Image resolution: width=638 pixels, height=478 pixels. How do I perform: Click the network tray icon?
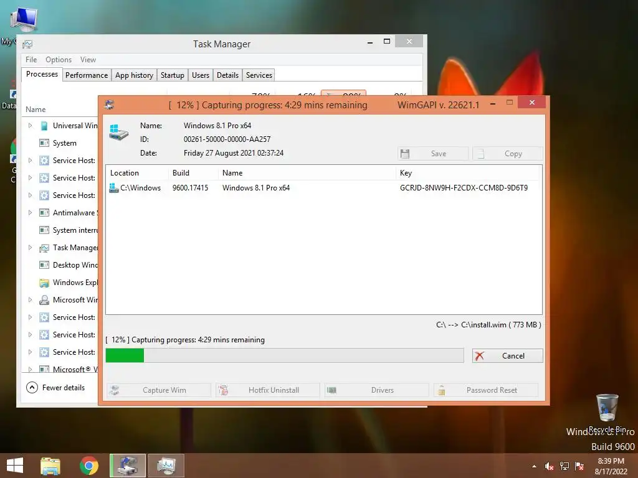564,466
